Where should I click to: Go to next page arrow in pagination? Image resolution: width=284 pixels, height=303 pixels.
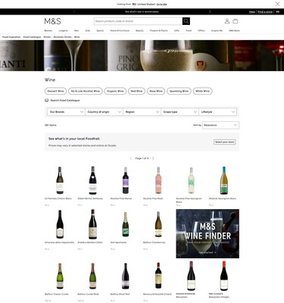(x=153, y=158)
